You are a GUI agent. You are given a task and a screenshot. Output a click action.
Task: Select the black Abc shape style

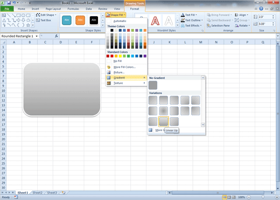(94, 20)
